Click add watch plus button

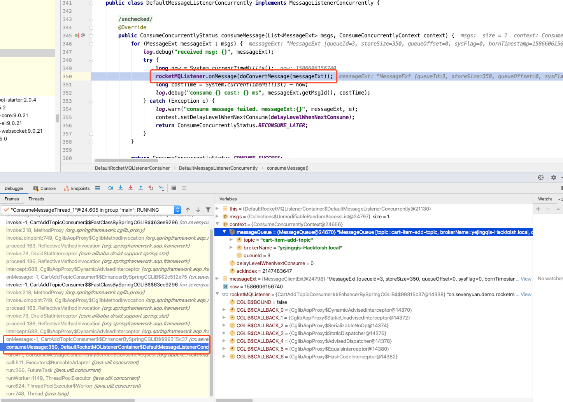tap(538, 209)
